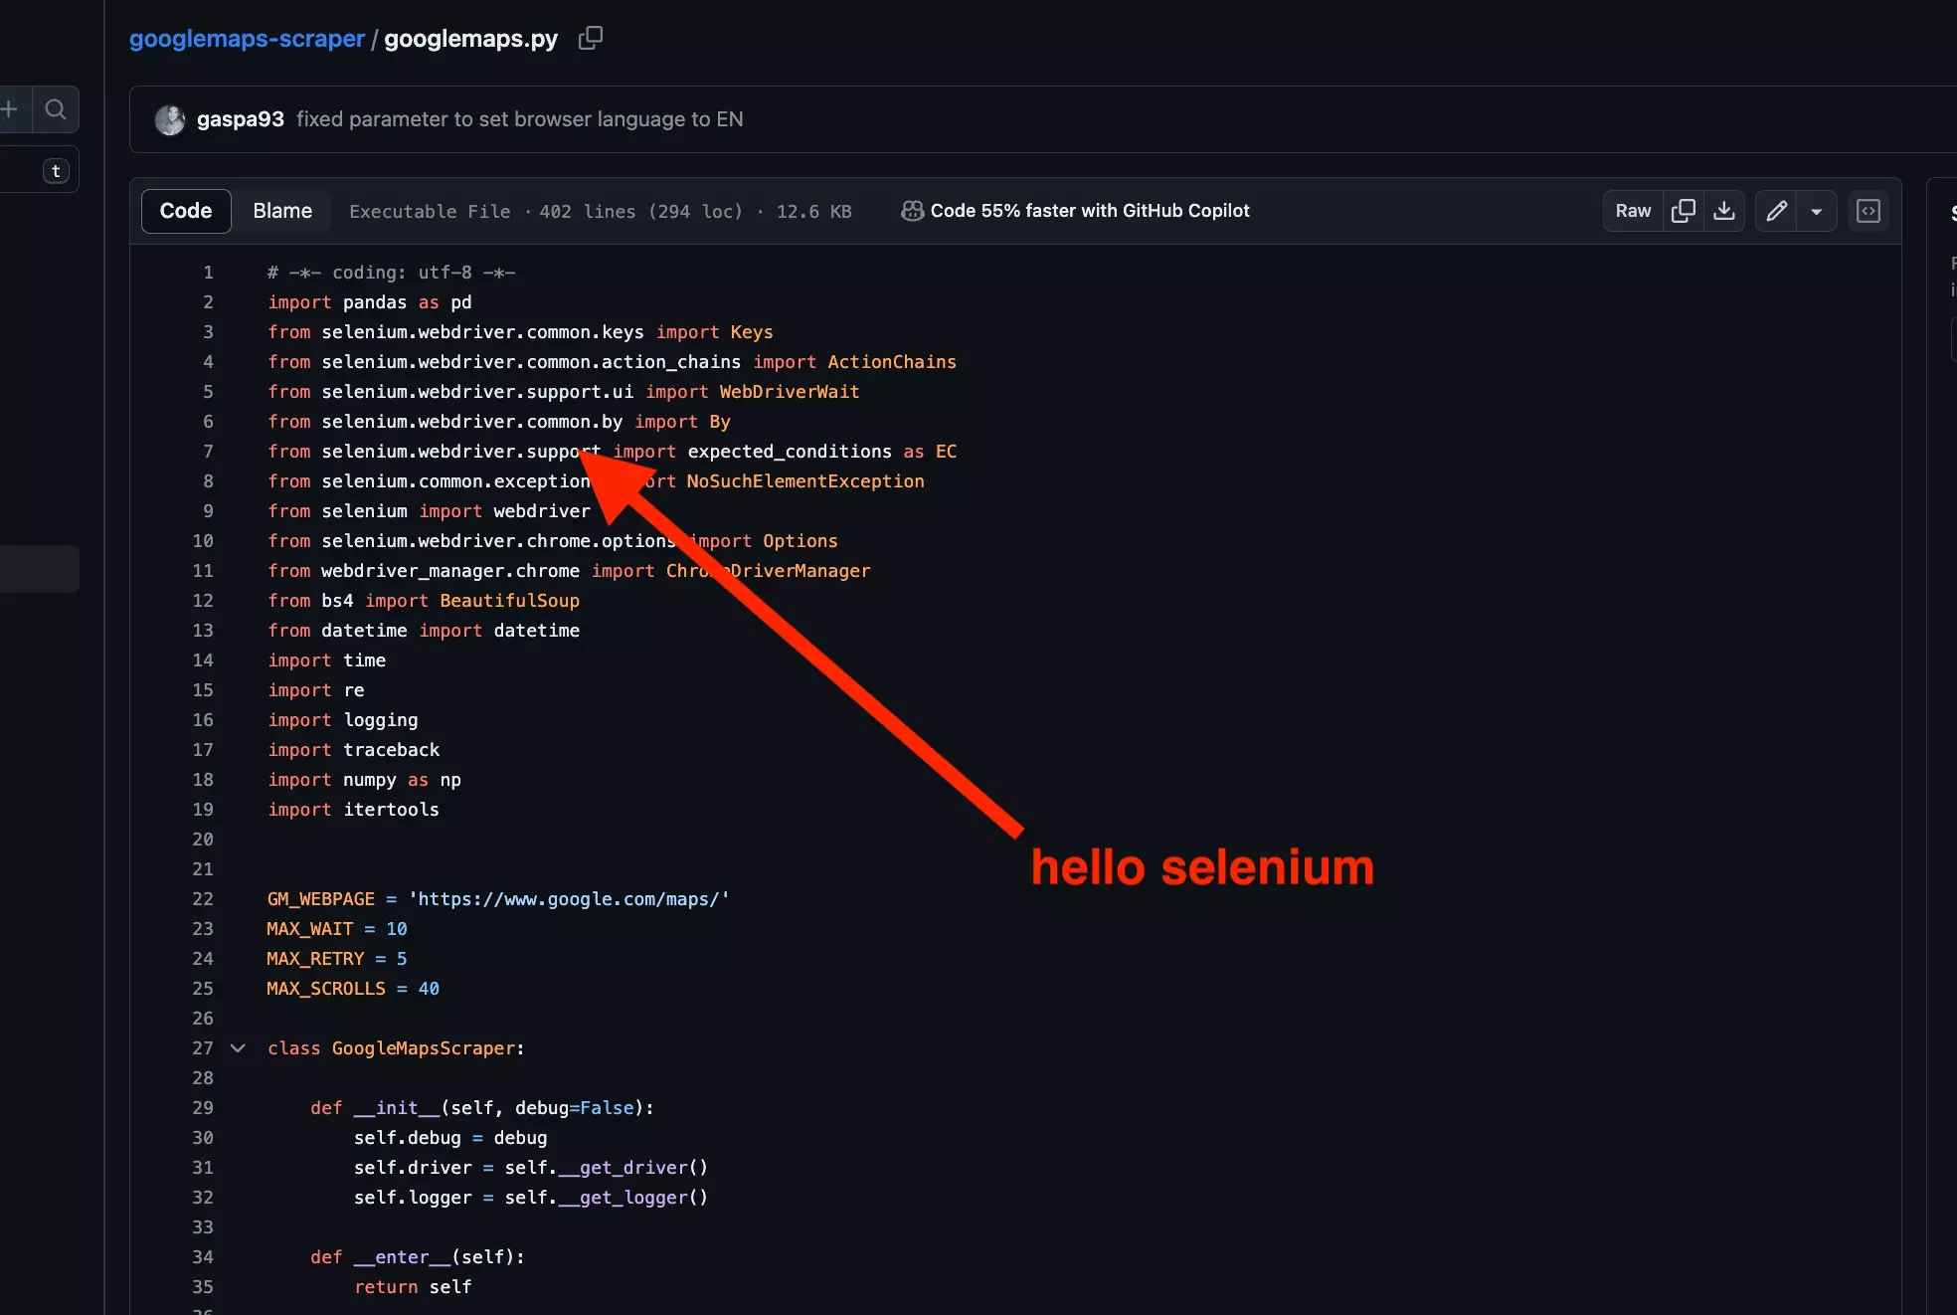Viewport: 1957px width, 1315px height.
Task: Collapse the GoogleMapsScraper class at line 27
Action: [238, 1048]
